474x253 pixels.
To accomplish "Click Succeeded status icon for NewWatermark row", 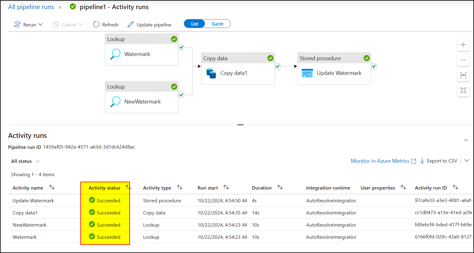I will (x=92, y=224).
